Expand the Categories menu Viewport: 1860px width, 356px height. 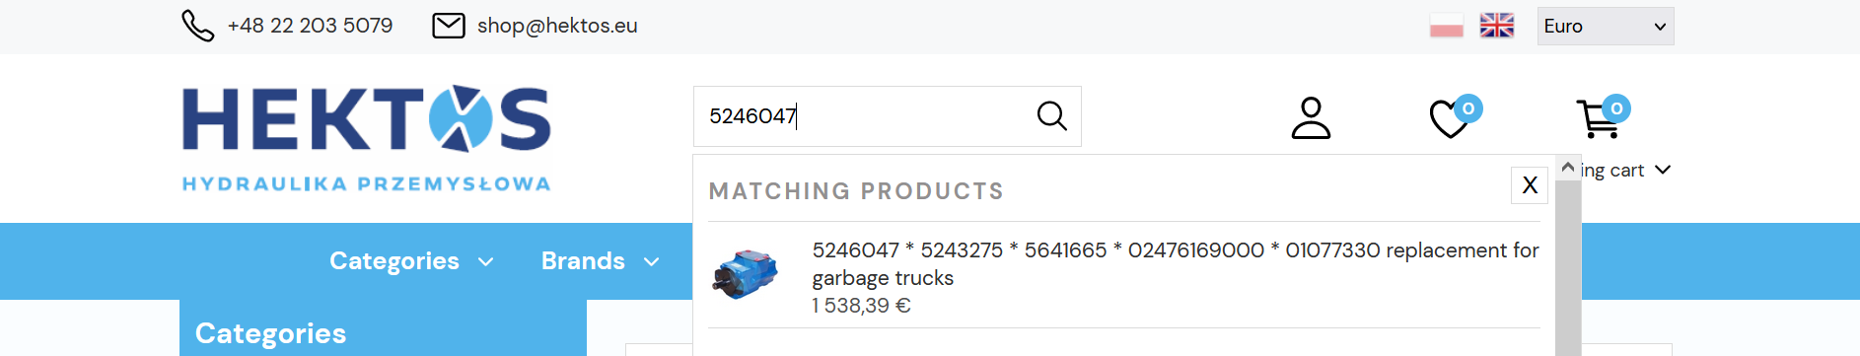point(411,261)
